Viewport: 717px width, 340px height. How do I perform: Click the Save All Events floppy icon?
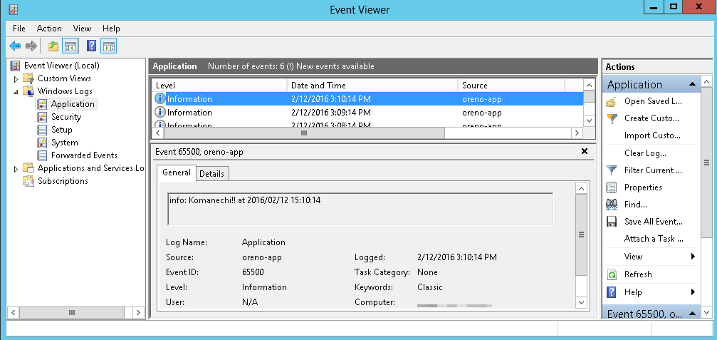(612, 222)
